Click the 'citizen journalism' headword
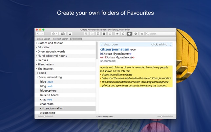211x132 pixels. pyautogui.click(x=115, y=50)
